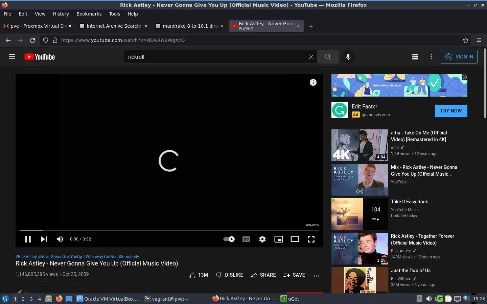Enable theater mode

coord(295,239)
